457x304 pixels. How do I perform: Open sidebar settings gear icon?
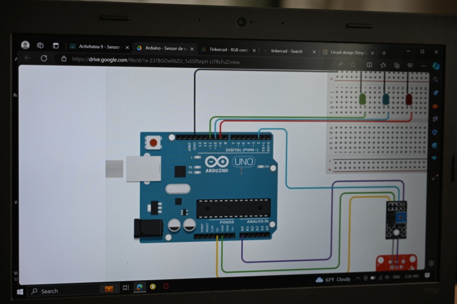(x=431, y=263)
